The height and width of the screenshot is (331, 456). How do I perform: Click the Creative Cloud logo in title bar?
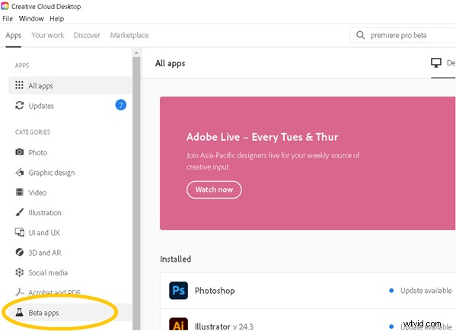tap(5, 6)
